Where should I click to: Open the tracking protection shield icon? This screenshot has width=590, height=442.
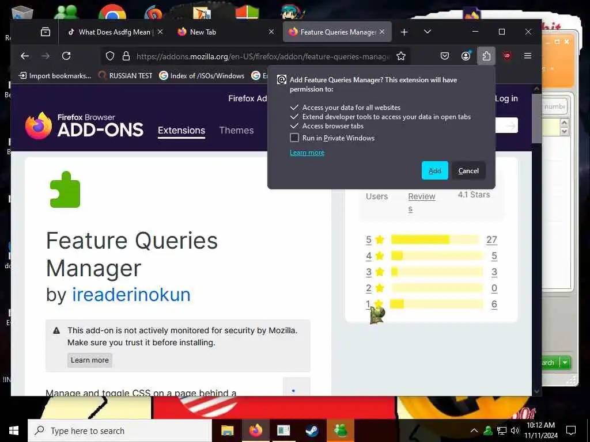(x=110, y=56)
